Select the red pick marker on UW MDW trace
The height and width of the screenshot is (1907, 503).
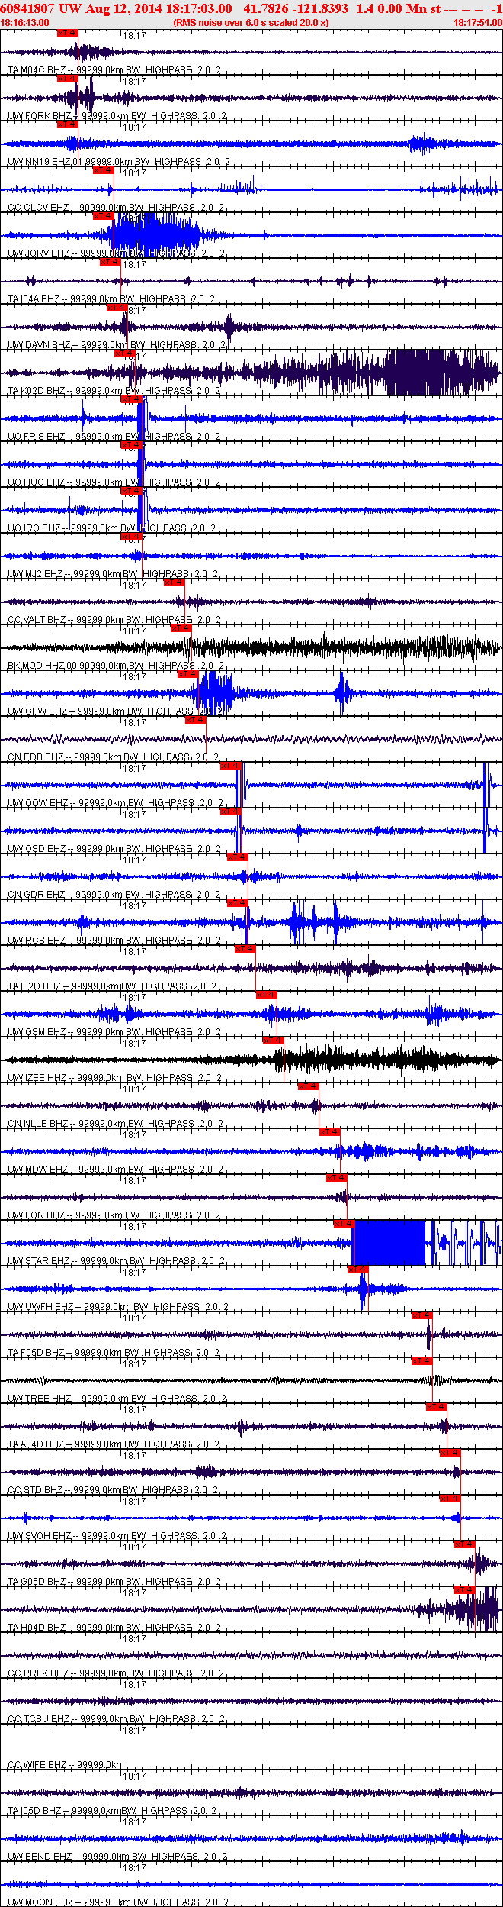[x=329, y=1132]
